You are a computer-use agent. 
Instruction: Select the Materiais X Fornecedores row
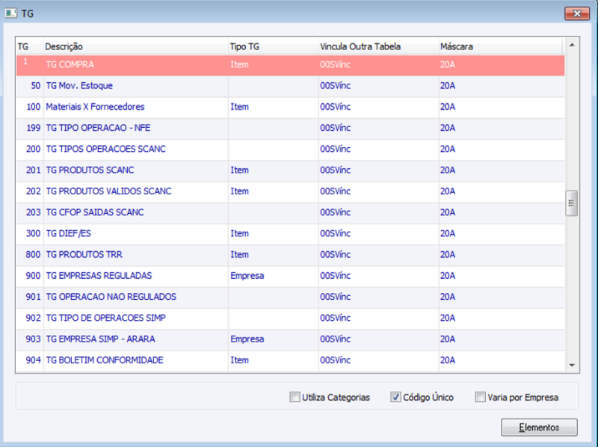click(291, 107)
